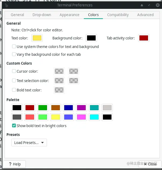Screen dimensions: 162x170
Task: Edit the dark magenta palette color
Action: [81, 108]
